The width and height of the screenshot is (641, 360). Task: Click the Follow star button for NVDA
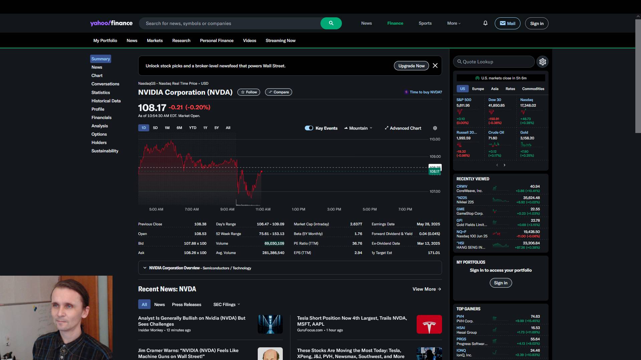(x=249, y=92)
